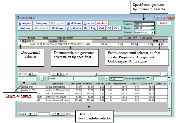Go to next record in lower navigator
This screenshot has width=183, height=123.
(53, 114)
